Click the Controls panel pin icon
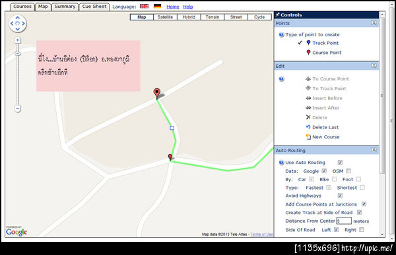This screenshot has height=255, width=396. click(278, 14)
